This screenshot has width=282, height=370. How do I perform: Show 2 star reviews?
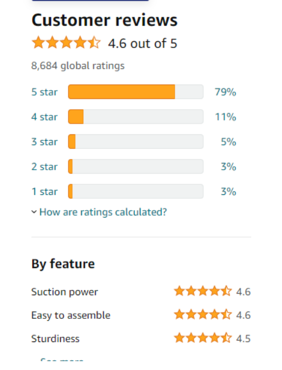tap(44, 167)
